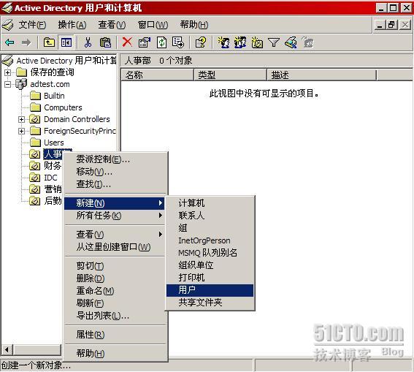This screenshot has height=372, width=414.
Task: Select the Users tree item
Action: pos(54,143)
